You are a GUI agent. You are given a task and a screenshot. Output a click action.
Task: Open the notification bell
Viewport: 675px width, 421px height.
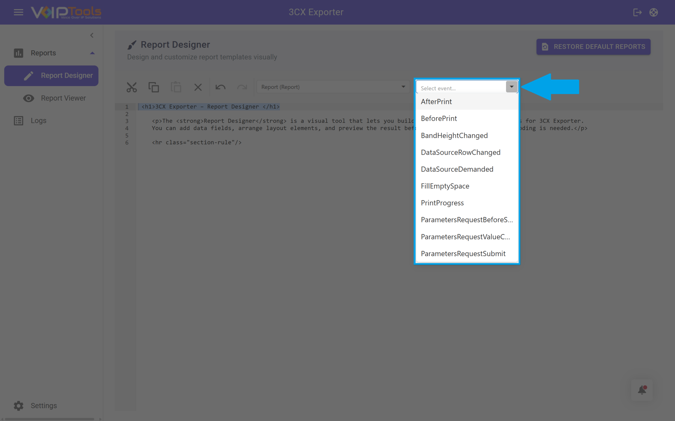tap(642, 390)
